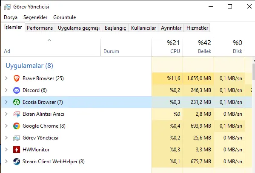Expand the Steam Client WebHelper group
This screenshot has height=173, width=255.
6,162
